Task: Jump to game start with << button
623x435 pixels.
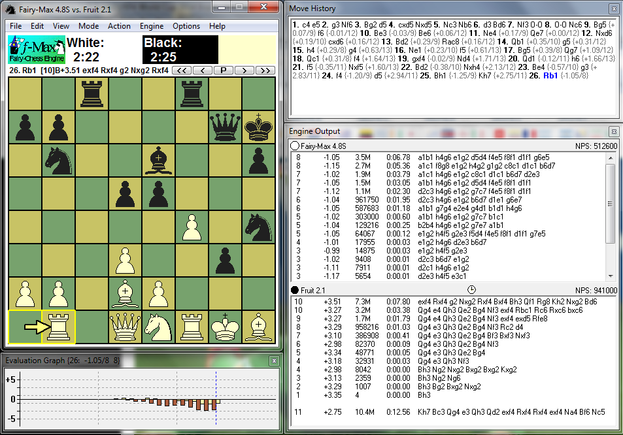Action: tap(182, 71)
